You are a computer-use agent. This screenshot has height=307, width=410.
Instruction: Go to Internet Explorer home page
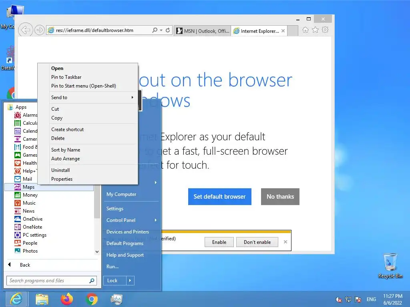(x=305, y=30)
